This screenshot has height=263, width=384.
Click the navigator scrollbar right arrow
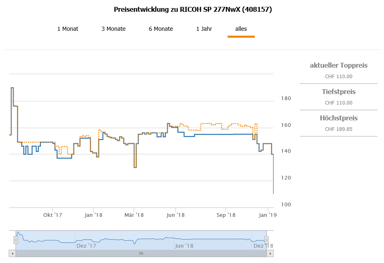tap(270, 253)
